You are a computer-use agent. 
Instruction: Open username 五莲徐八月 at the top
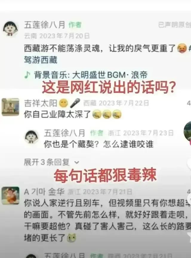(44, 25)
